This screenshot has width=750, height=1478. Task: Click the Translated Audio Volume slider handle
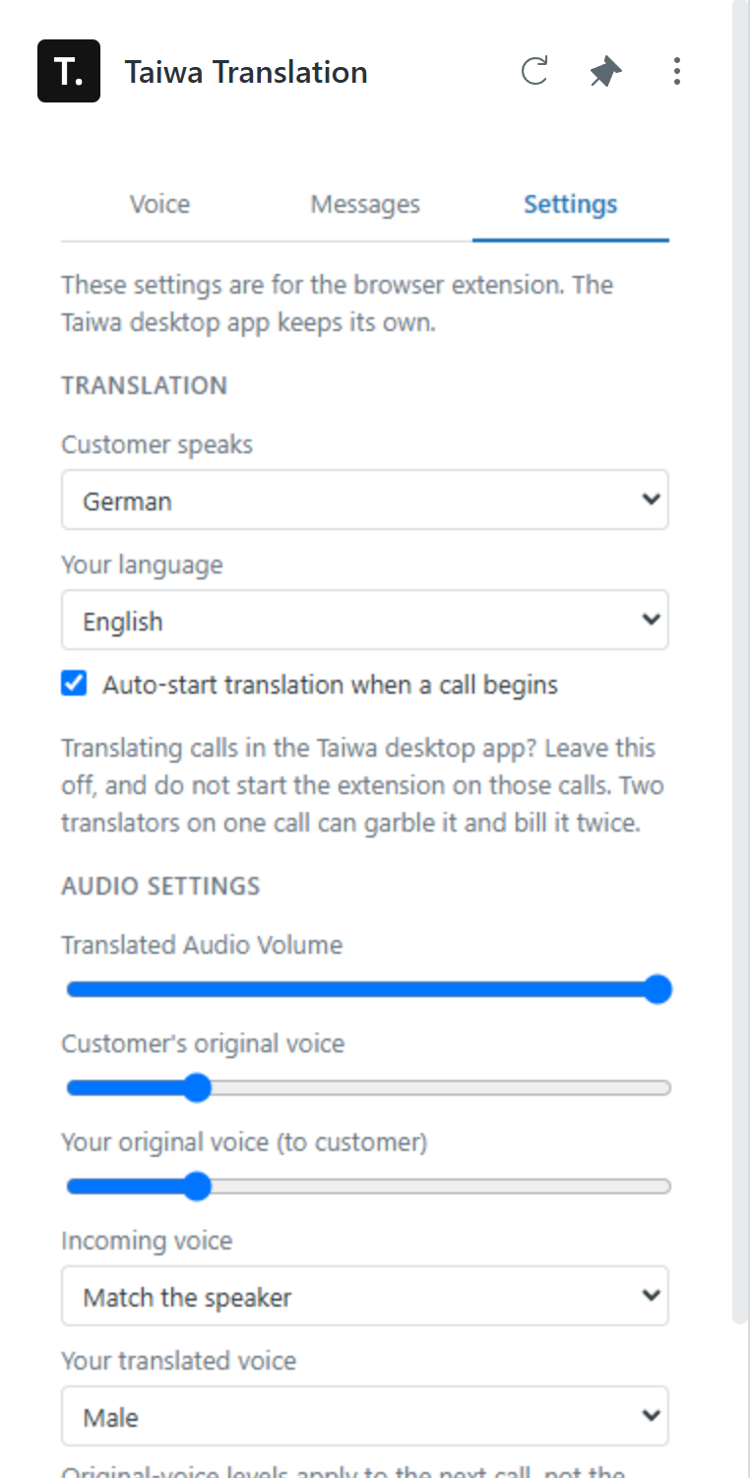[658, 989]
